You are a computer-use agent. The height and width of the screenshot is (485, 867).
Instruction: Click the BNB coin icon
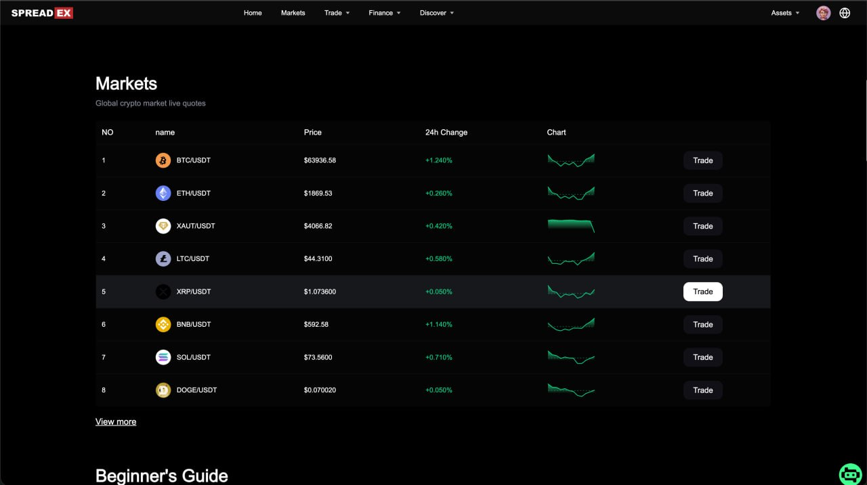click(163, 325)
